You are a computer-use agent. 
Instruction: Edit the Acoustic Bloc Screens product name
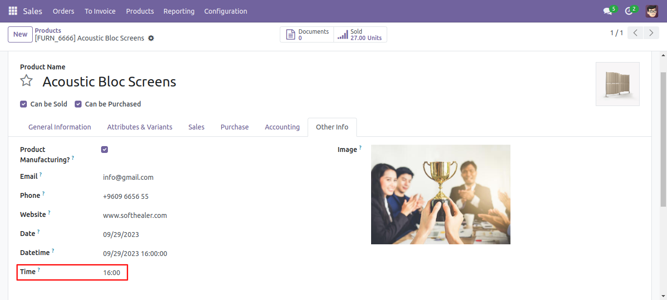(x=109, y=82)
